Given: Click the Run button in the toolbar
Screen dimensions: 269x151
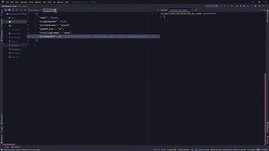Looking at the screenshot, I should pos(221,6).
